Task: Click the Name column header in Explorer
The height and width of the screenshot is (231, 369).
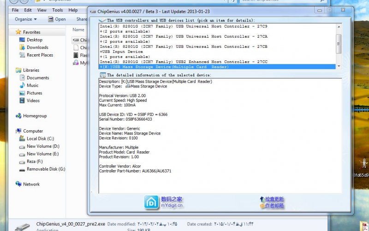Action: pos(78,29)
